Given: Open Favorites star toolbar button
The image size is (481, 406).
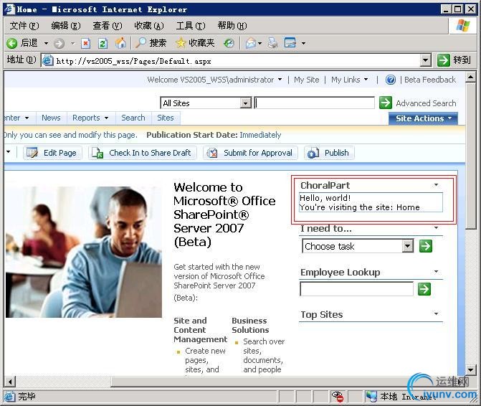Looking at the screenshot, I should pos(195,43).
